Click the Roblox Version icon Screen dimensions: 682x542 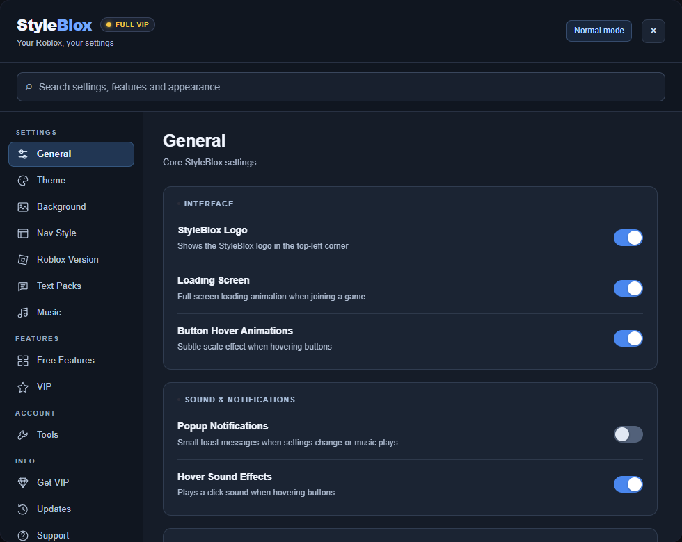coord(23,260)
